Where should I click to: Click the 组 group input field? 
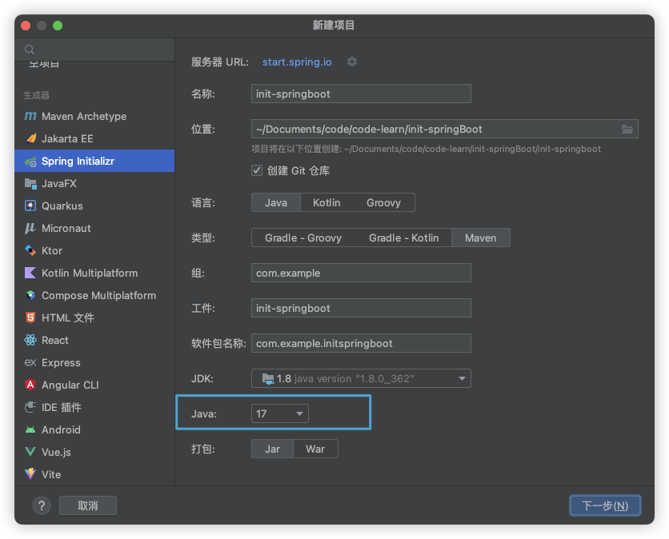tap(361, 273)
